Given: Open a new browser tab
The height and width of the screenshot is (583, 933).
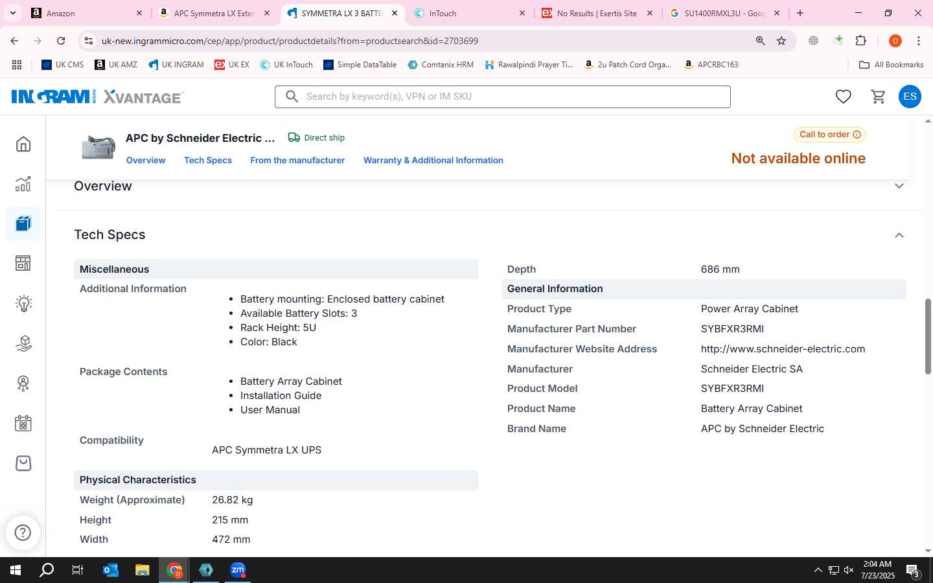Looking at the screenshot, I should point(800,13).
